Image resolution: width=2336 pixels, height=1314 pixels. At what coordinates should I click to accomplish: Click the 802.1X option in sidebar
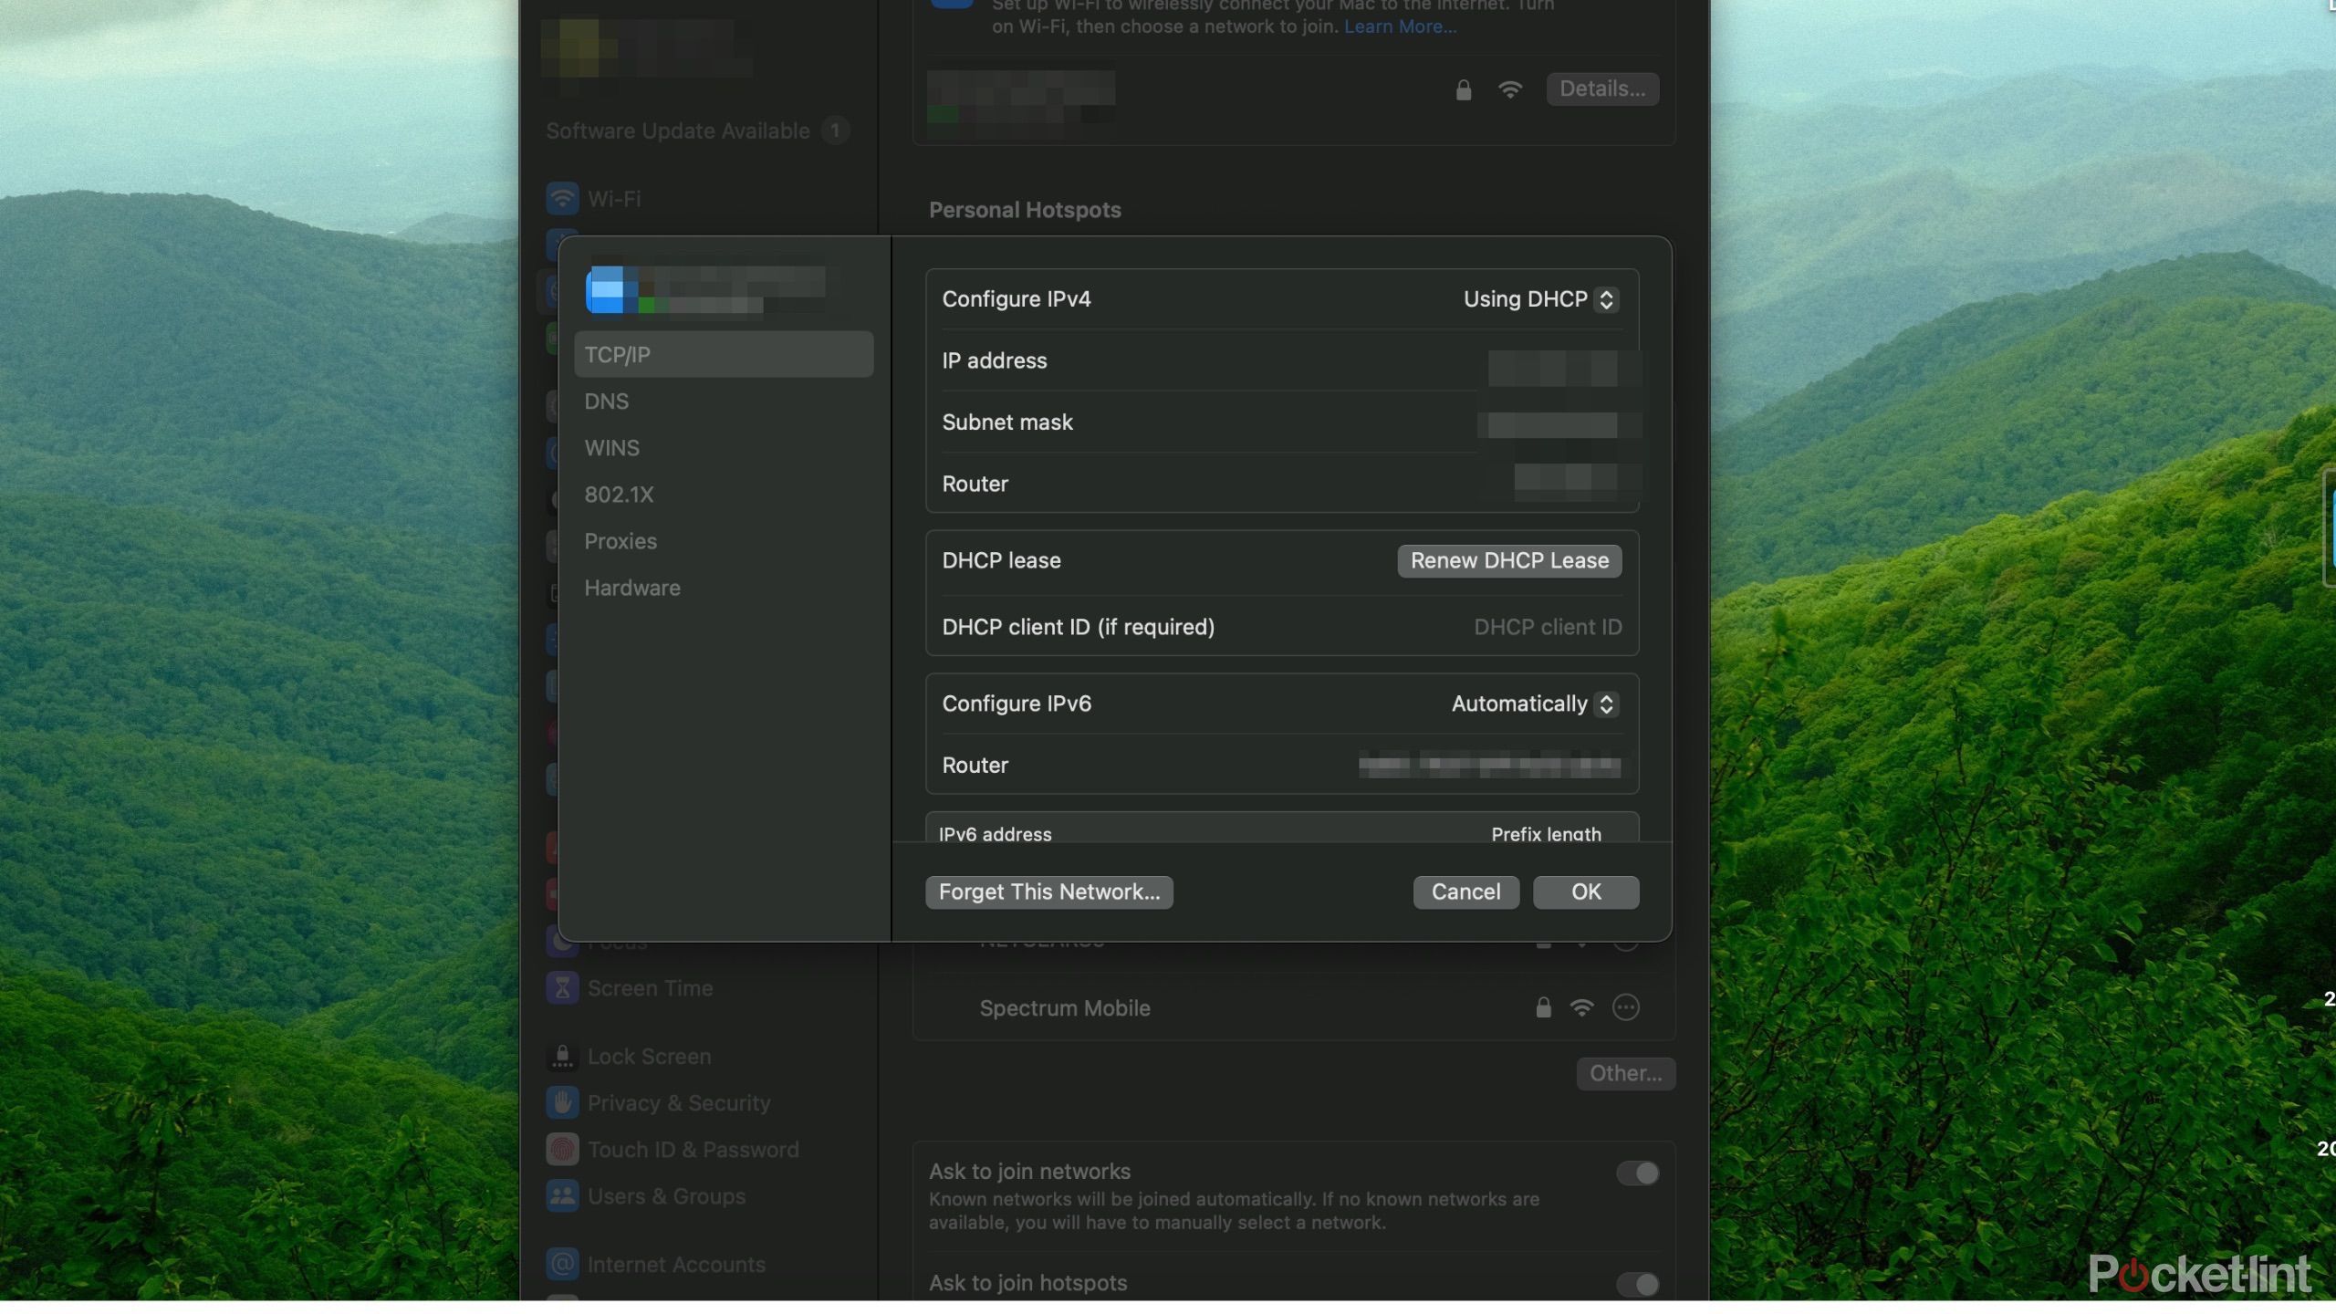(618, 493)
